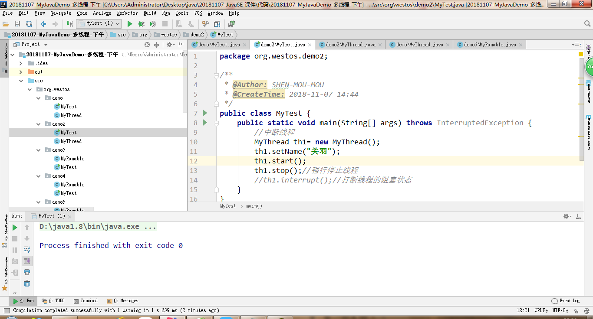Open the Event Log panel
Image resolution: width=593 pixels, height=319 pixels.
pyautogui.click(x=566, y=301)
